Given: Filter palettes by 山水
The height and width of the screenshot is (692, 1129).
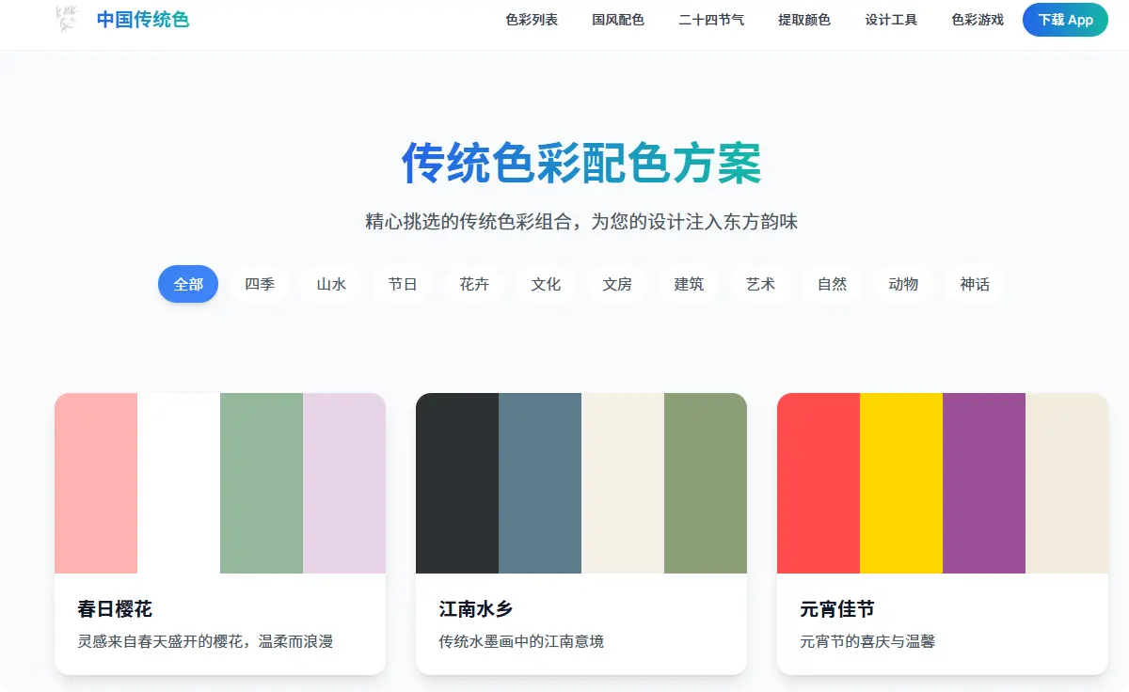Looking at the screenshot, I should coord(330,284).
